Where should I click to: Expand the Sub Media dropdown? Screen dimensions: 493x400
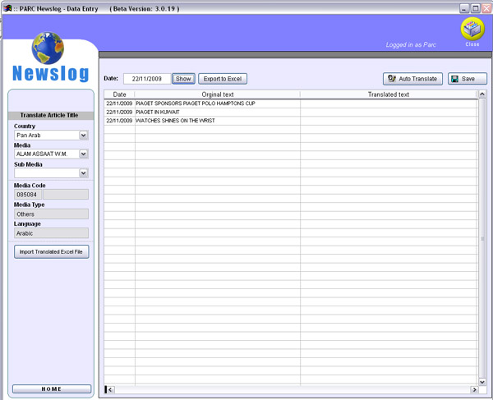(83, 172)
